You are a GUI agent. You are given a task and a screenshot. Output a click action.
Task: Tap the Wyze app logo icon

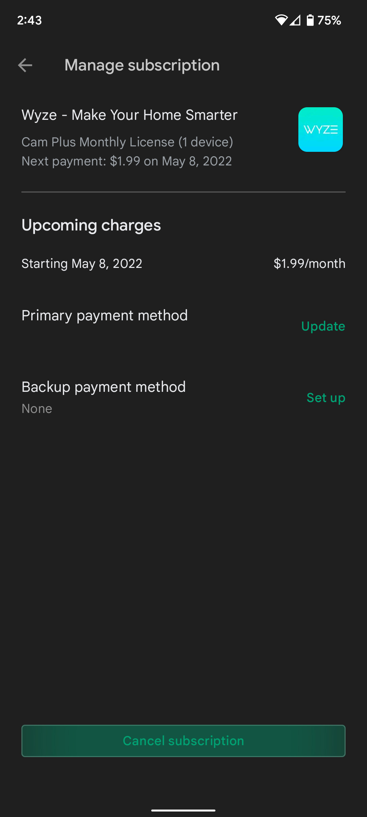coord(320,129)
